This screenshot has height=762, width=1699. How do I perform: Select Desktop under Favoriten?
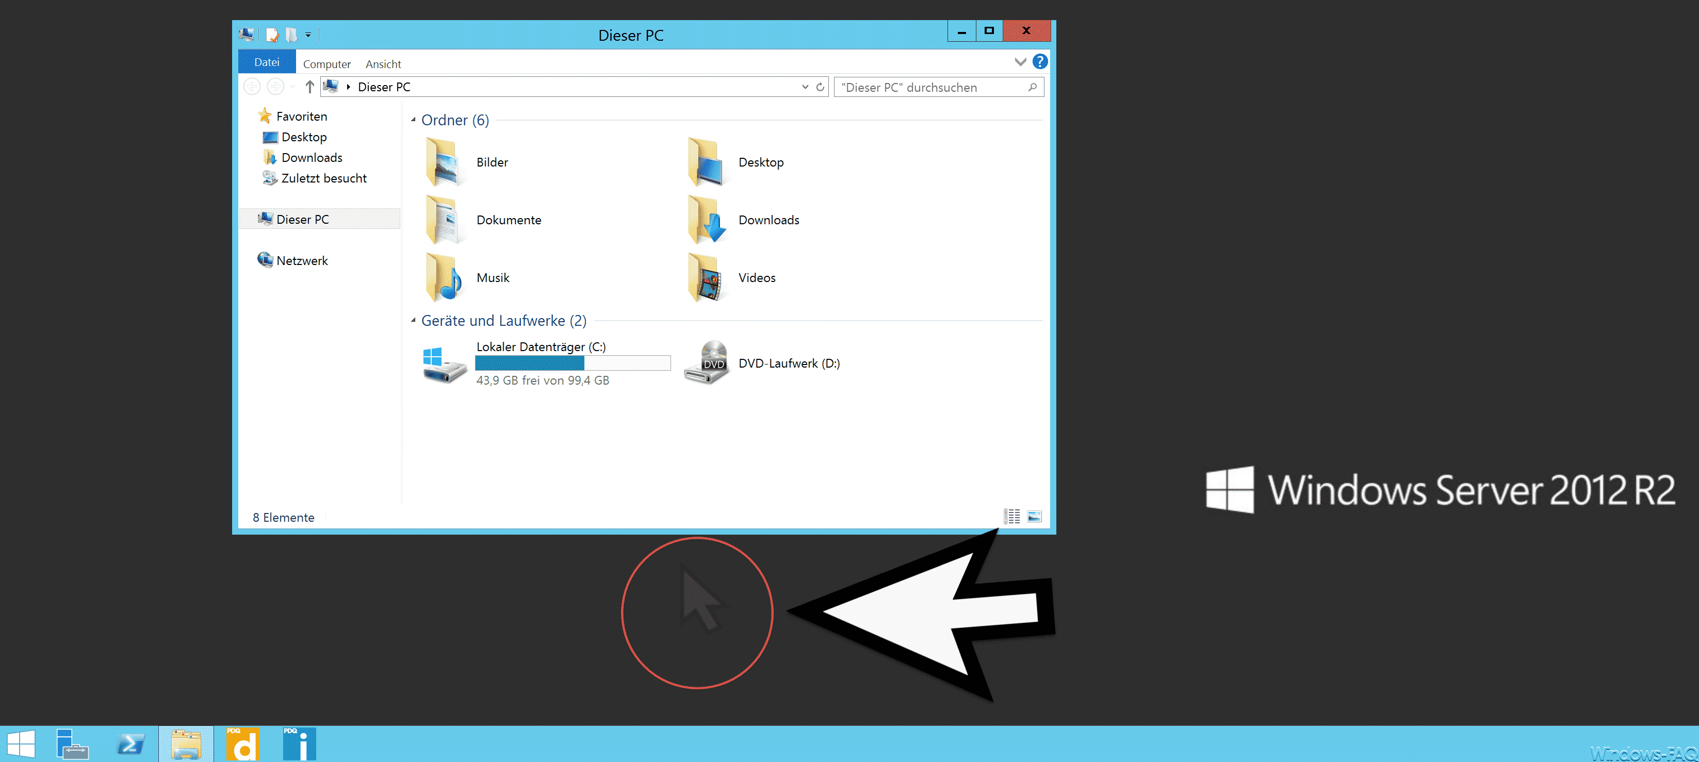click(304, 137)
